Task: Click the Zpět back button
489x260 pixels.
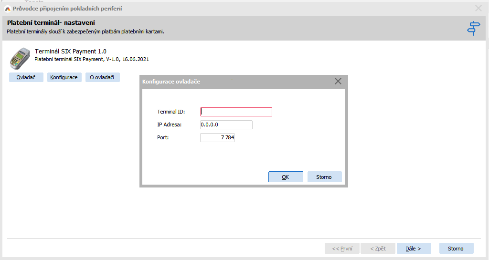Action: 378,249
